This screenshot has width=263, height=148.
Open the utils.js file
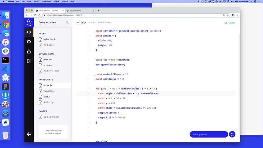coord(47,97)
